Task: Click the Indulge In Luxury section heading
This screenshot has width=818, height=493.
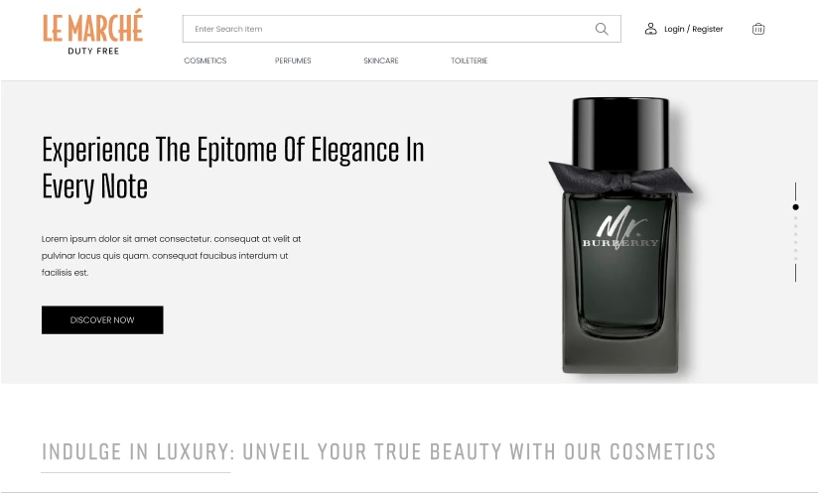Action: 378,451
